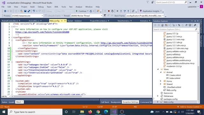Screen dimensions: 204x115
Task: Click the Step Over debug icon
Action: (x=125, y=11)
